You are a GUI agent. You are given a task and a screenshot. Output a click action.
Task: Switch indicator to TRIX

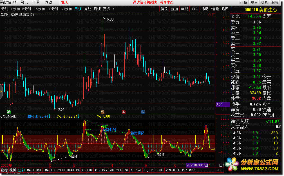(61, 170)
